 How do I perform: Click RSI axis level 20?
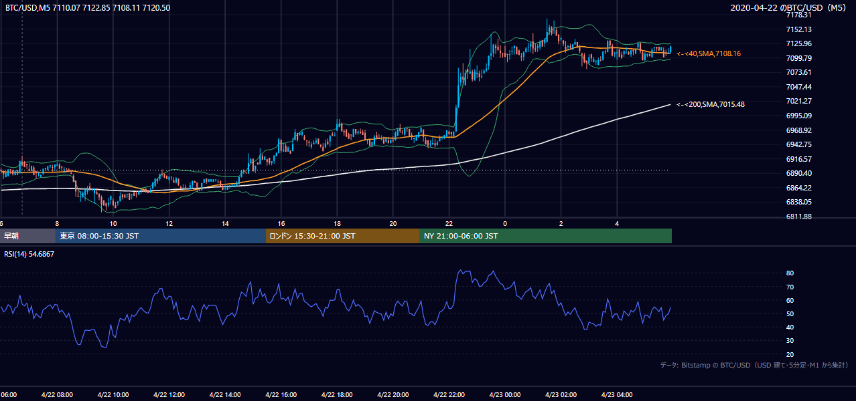[x=790, y=354]
